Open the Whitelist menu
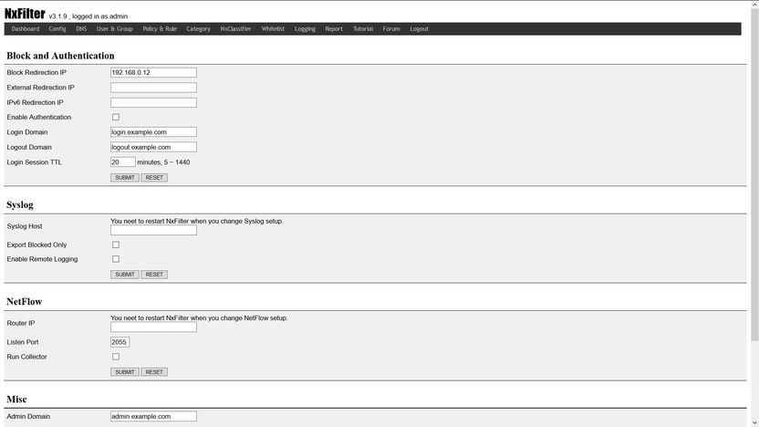This screenshot has width=759, height=427. pos(273,29)
